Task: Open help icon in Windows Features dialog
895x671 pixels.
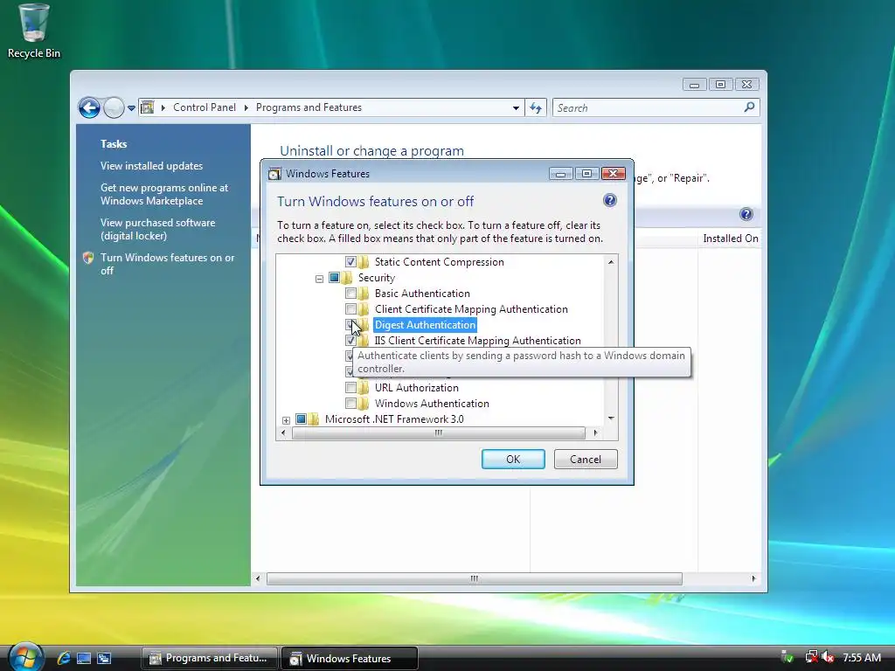Action: (609, 200)
